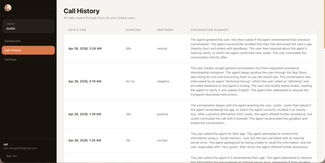Click the 18s duration value
The height and width of the screenshot is (163, 325).
click(x=128, y=140)
